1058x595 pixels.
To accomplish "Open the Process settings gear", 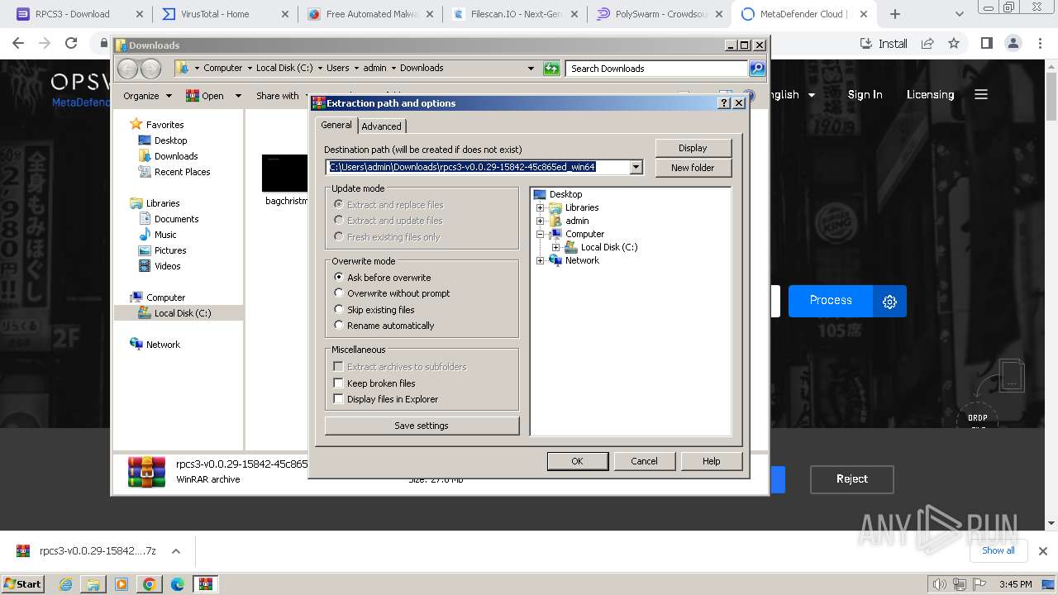I will (889, 301).
